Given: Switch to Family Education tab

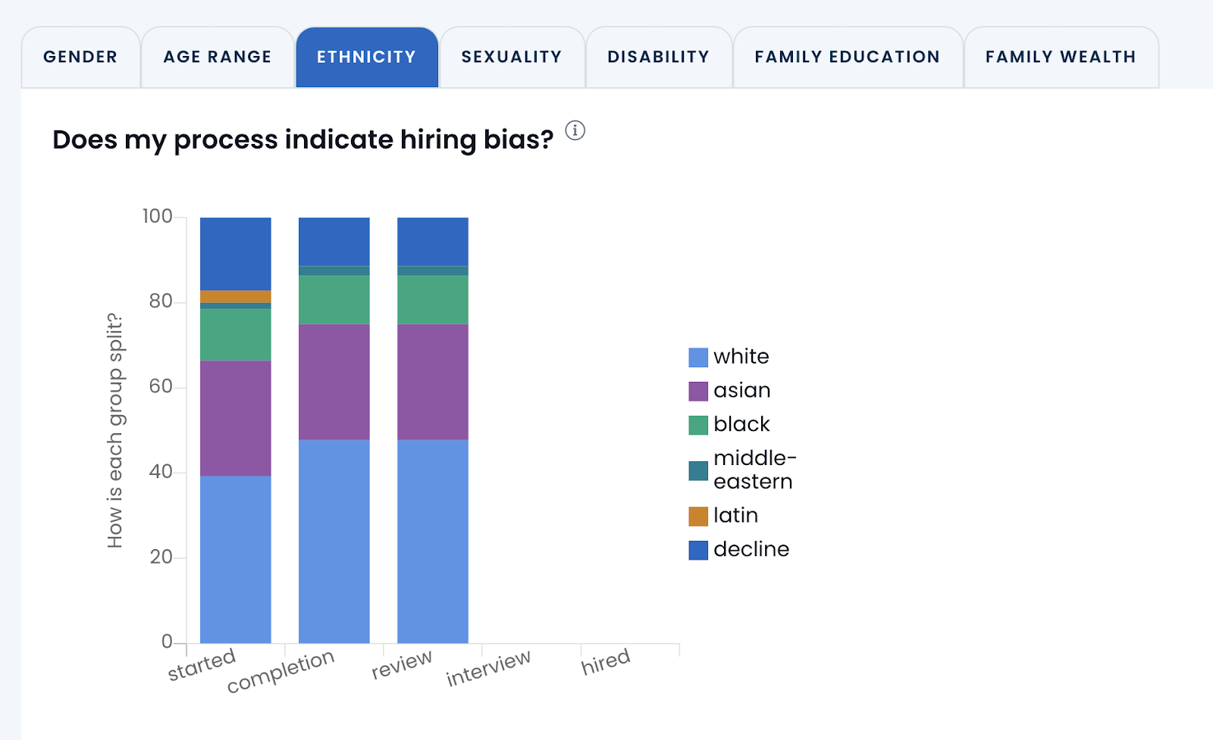Looking at the screenshot, I should point(847,57).
